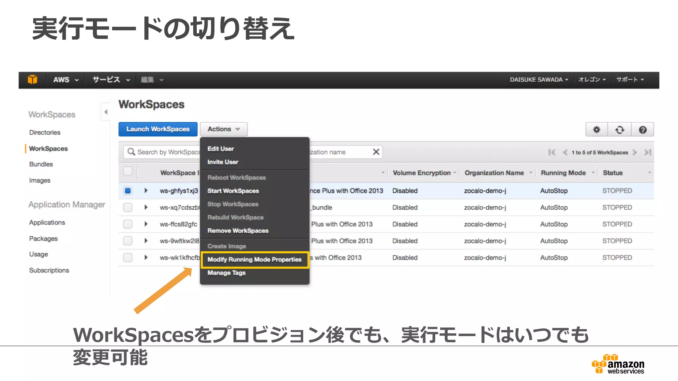Screen dimensions: 678x381
Task: Open the settings gear icon
Action: point(596,130)
